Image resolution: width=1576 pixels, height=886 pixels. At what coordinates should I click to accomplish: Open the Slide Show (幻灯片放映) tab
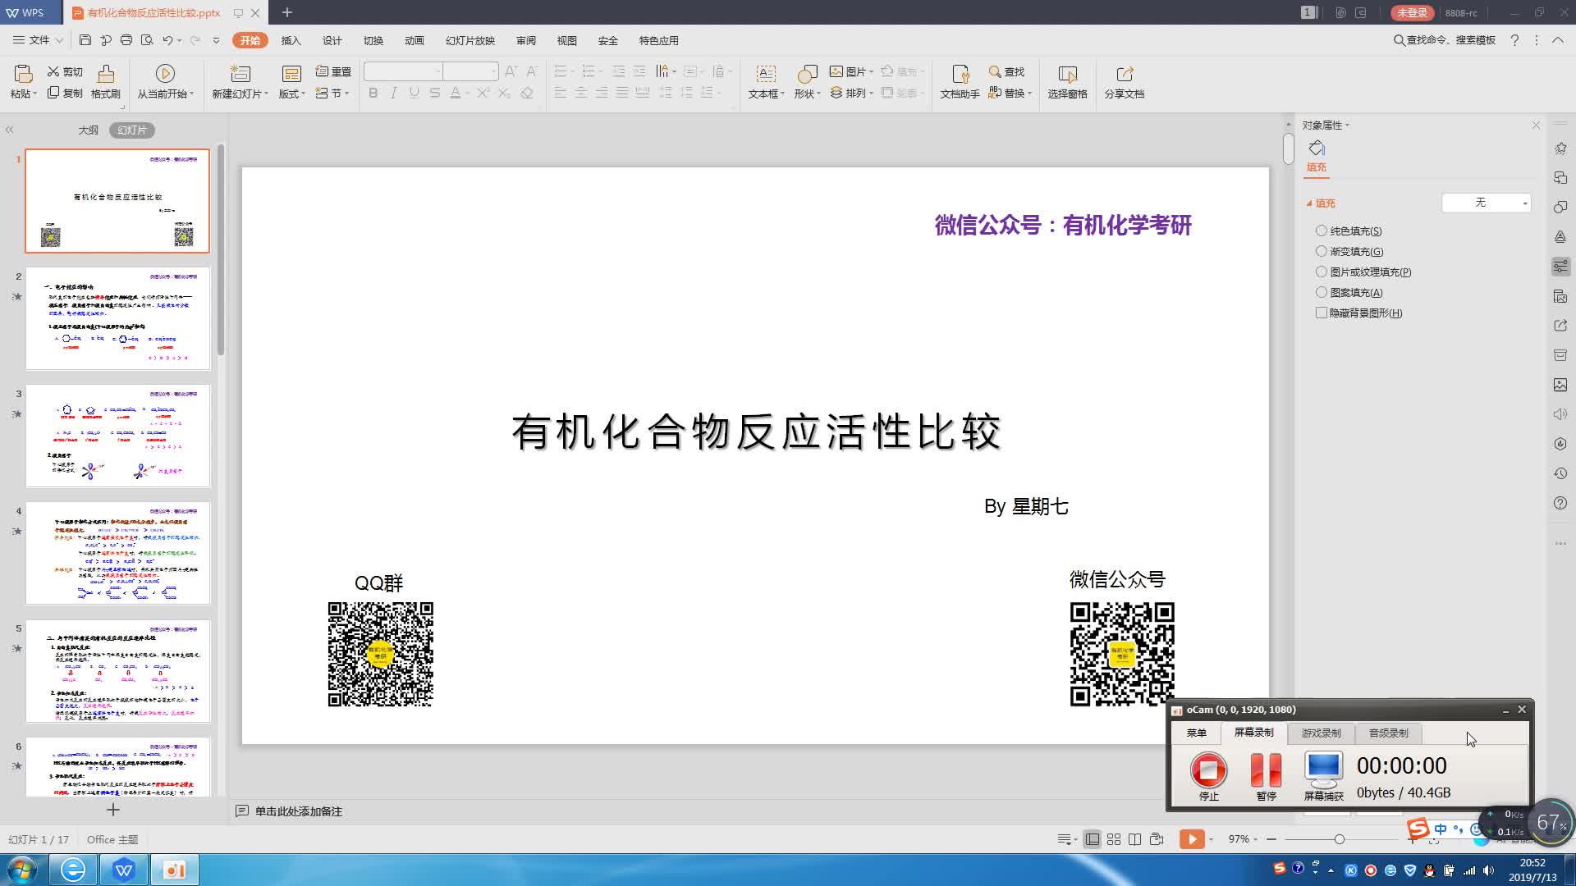click(x=470, y=40)
